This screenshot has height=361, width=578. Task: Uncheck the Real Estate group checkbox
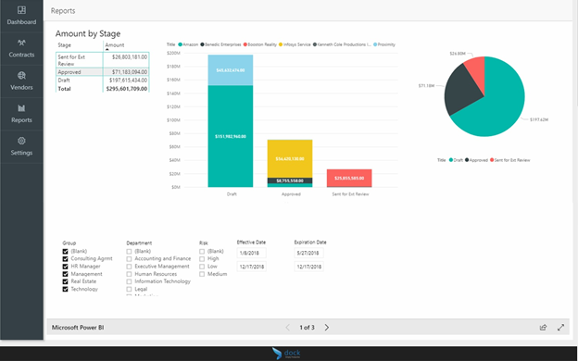tap(65, 281)
